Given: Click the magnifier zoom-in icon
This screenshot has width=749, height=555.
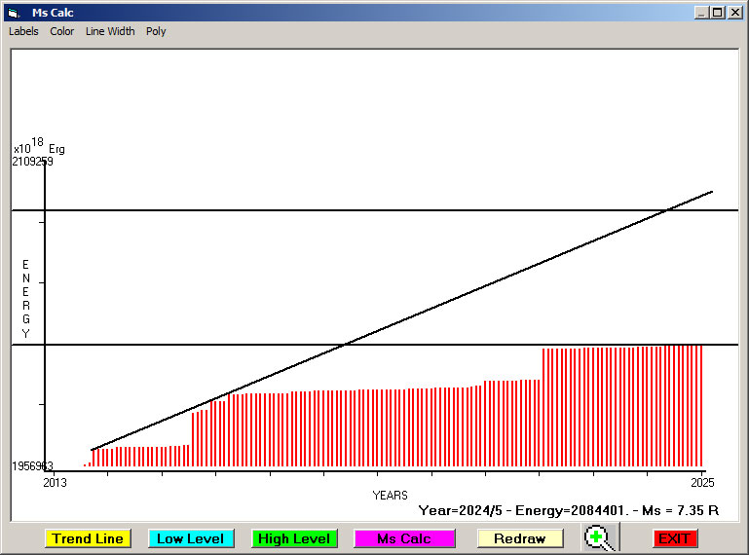Looking at the screenshot, I should pos(600,537).
